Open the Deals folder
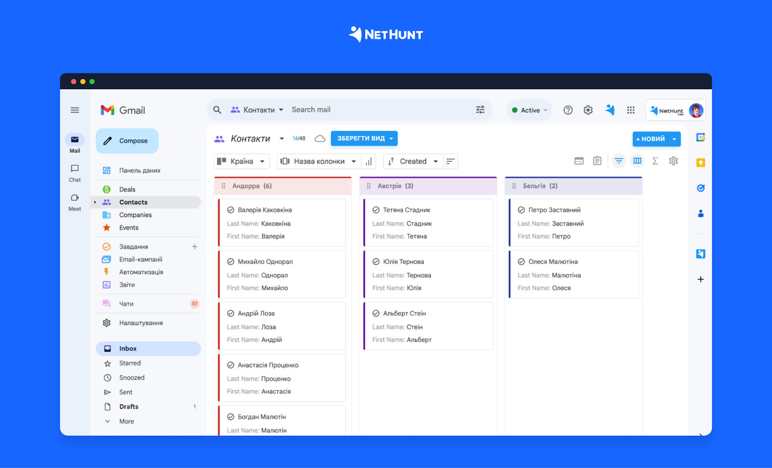Screen dimensions: 772x468 tap(127, 189)
